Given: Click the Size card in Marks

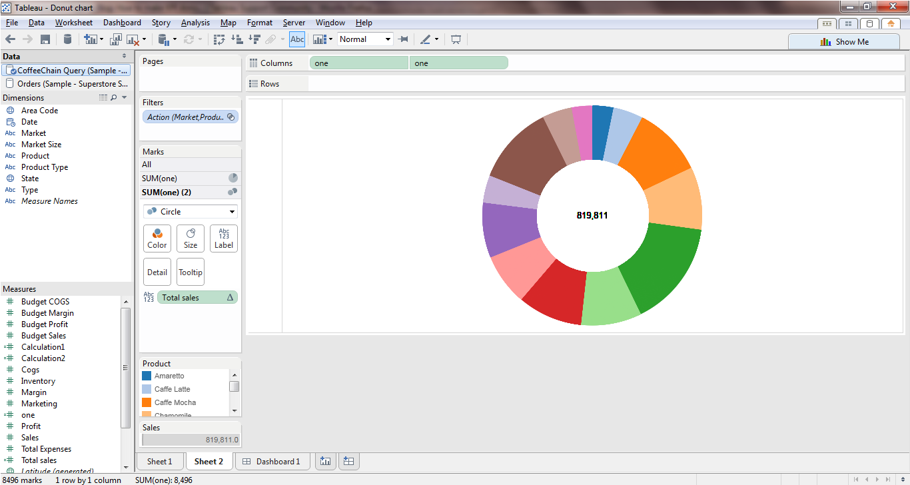Looking at the screenshot, I should coord(191,239).
